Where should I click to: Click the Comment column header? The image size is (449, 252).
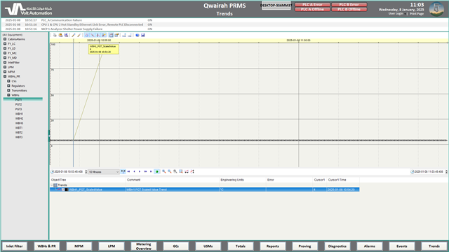[x=134, y=180]
